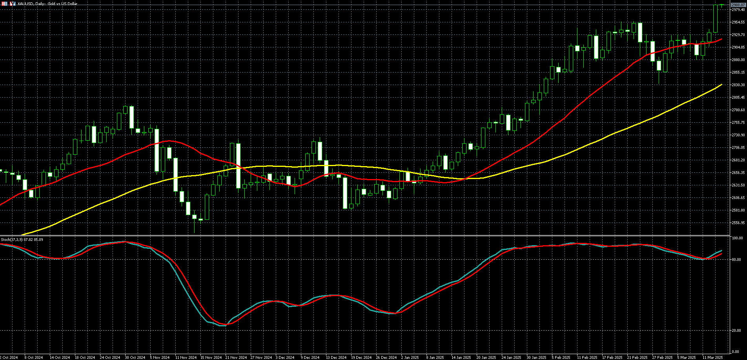Click the stochastic 20.00 level label
Viewport: 747px width, 360px height.
click(x=737, y=331)
